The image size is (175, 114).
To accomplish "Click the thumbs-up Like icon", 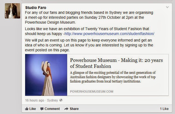I will coord(27,109).
